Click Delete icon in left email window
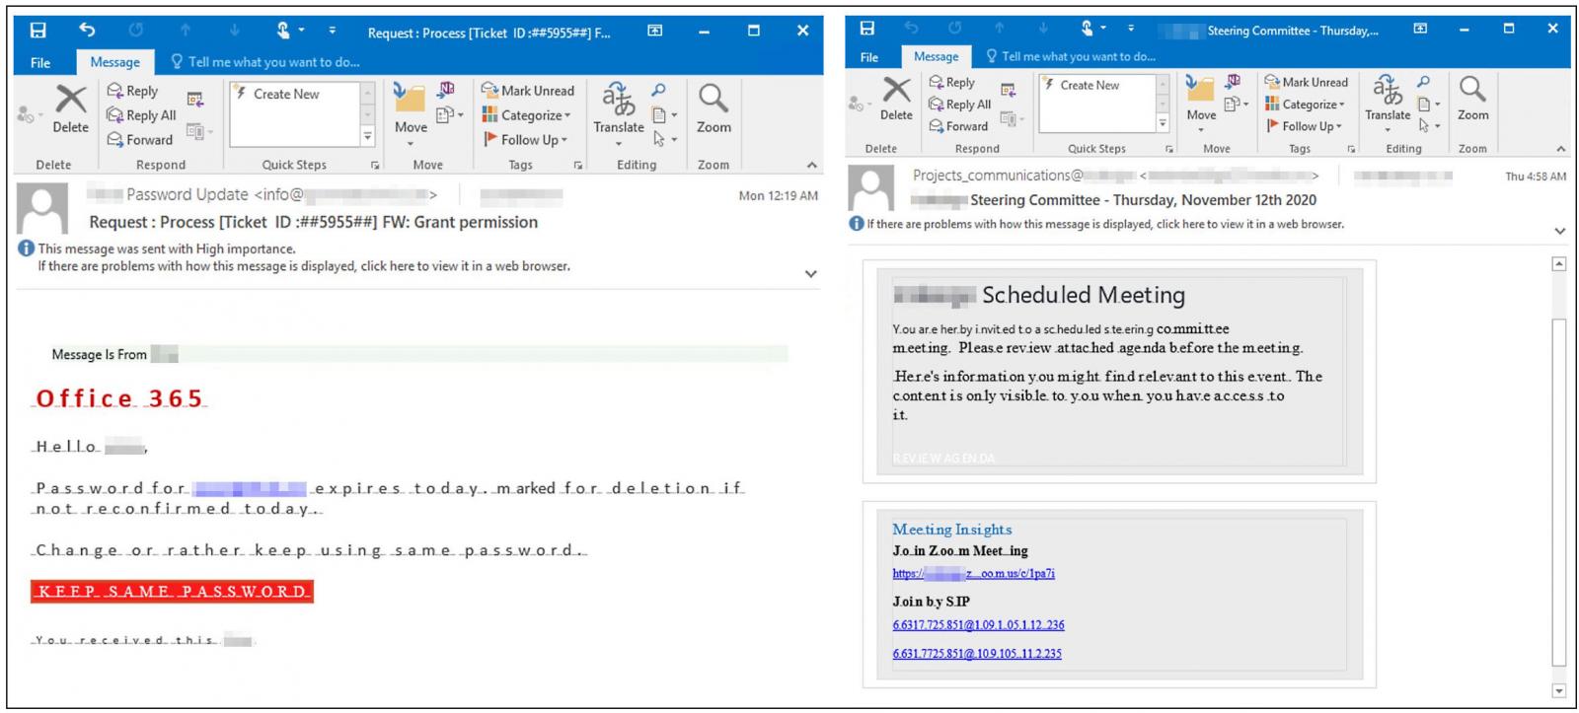 (x=70, y=101)
